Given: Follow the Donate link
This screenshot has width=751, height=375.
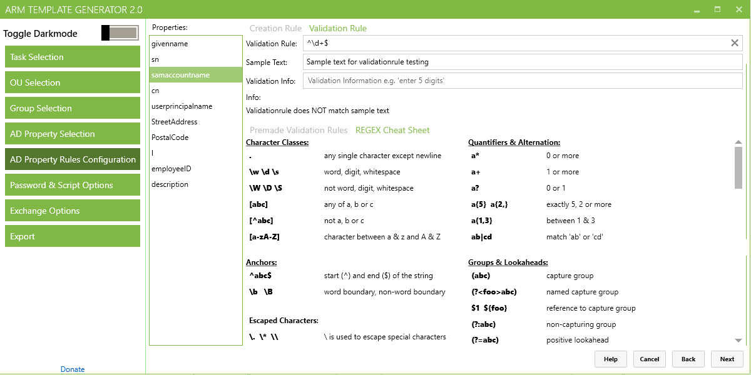Looking at the screenshot, I should (x=73, y=369).
